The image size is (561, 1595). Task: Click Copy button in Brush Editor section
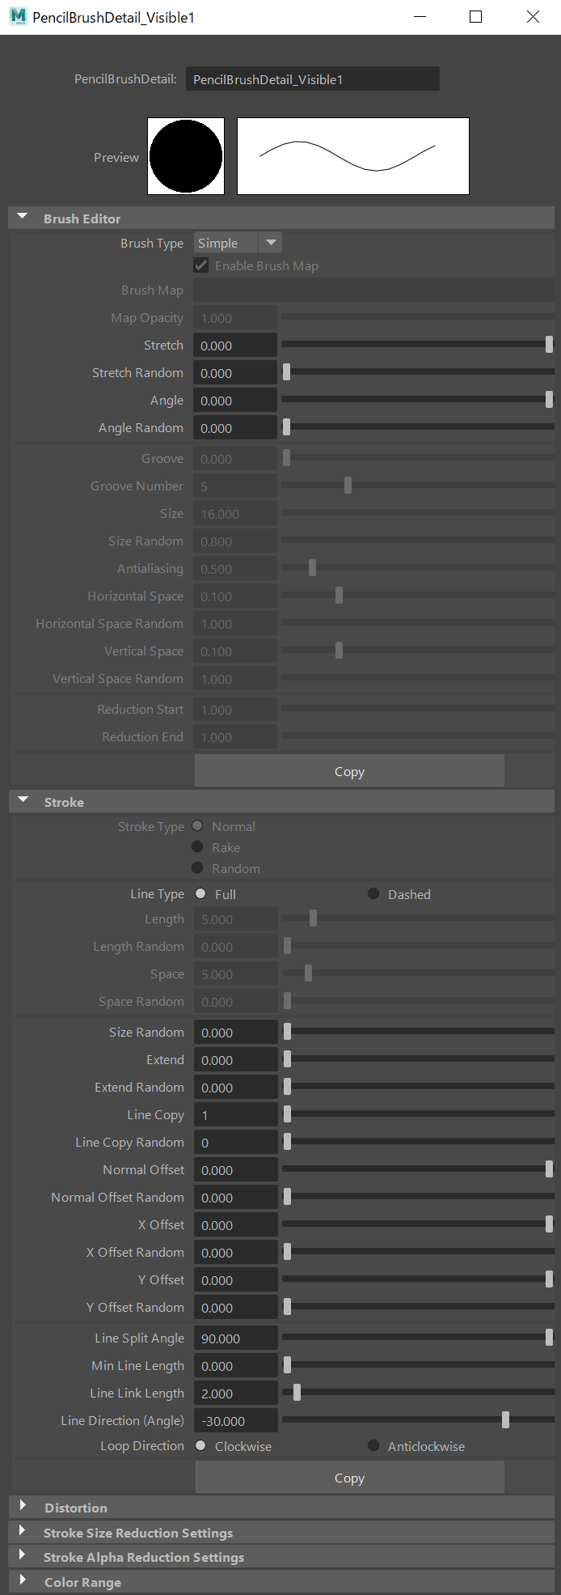[349, 771]
